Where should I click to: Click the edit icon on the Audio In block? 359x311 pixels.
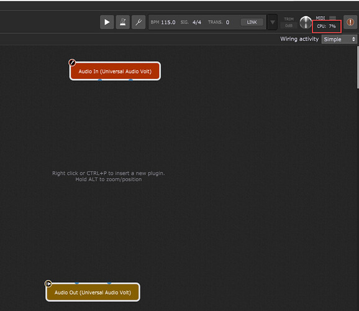[72, 62]
